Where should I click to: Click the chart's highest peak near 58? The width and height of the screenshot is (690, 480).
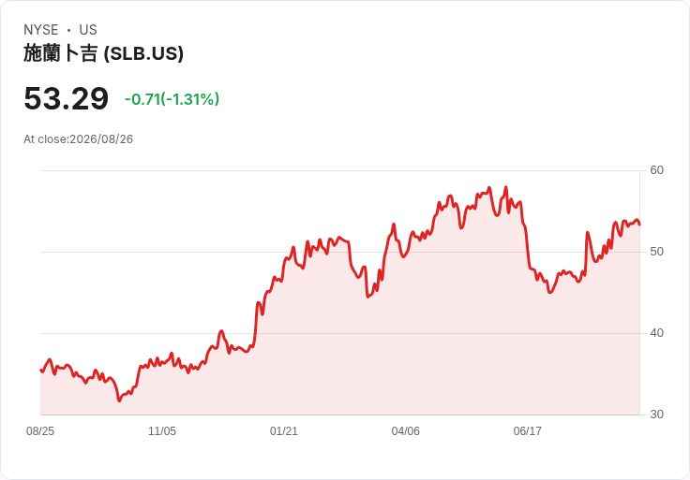pyautogui.click(x=506, y=187)
